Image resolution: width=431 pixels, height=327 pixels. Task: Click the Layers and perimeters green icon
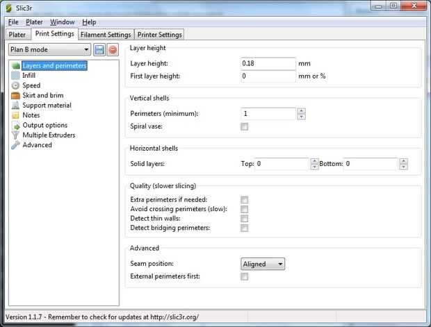pyautogui.click(x=16, y=66)
